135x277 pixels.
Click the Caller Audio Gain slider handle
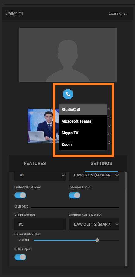pos(97,240)
